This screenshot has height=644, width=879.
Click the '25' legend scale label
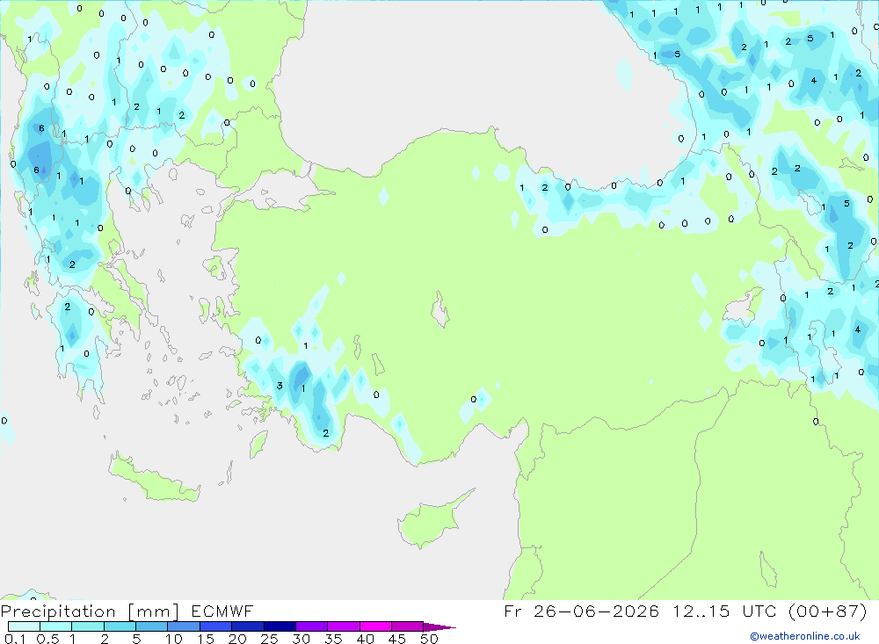click(269, 639)
